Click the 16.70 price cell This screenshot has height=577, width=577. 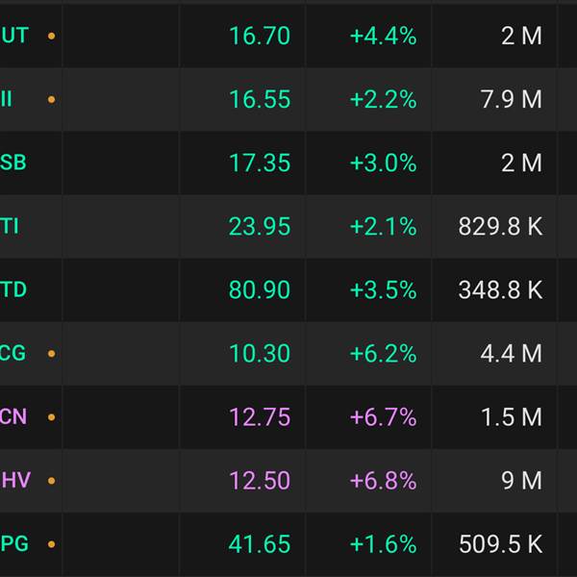tap(259, 37)
